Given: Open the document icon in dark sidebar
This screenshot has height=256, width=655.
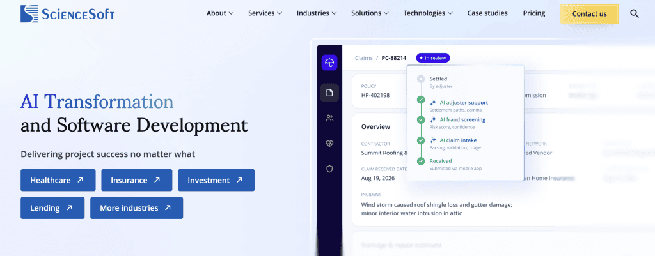Looking at the screenshot, I should click(x=329, y=93).
